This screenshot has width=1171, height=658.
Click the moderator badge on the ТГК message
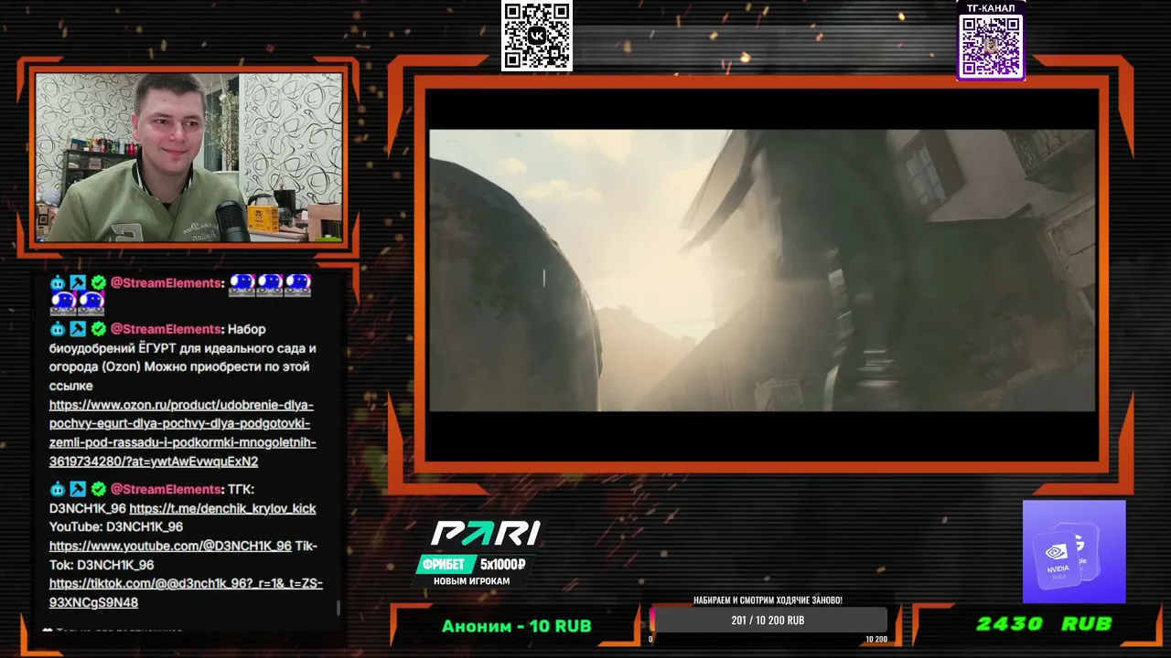[78, 489]
